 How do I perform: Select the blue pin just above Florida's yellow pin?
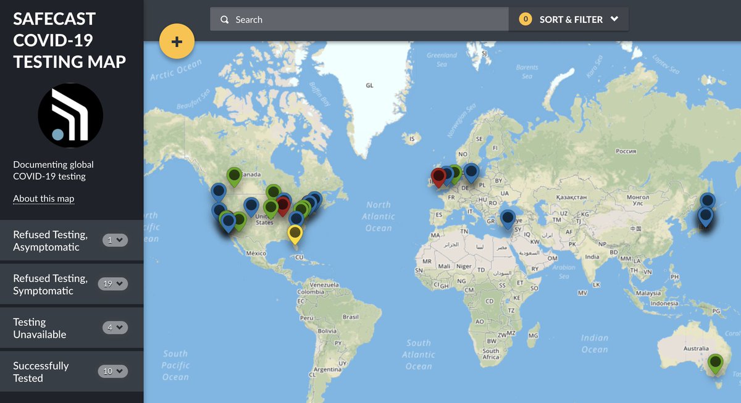point(296,218)
